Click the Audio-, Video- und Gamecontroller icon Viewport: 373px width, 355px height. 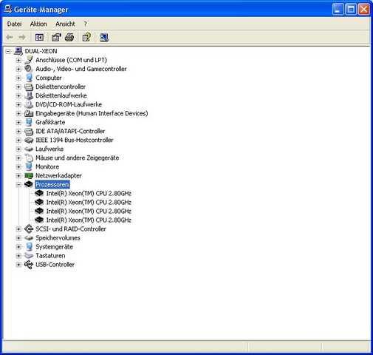click(x=29, y=69)
